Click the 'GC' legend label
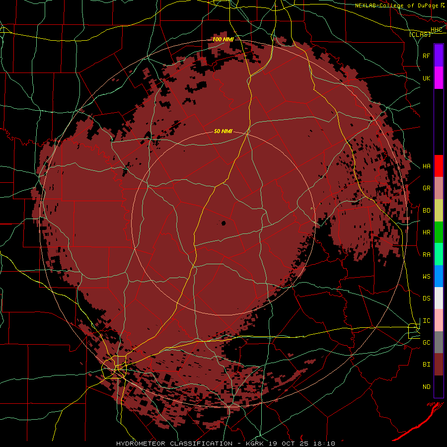The width and height of the screenshot is (447, 447). coord(426,343)
